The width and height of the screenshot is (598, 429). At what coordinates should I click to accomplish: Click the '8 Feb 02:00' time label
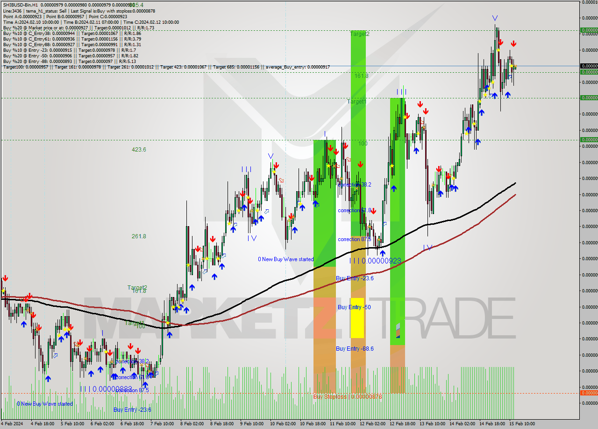[x=192, y=424]
